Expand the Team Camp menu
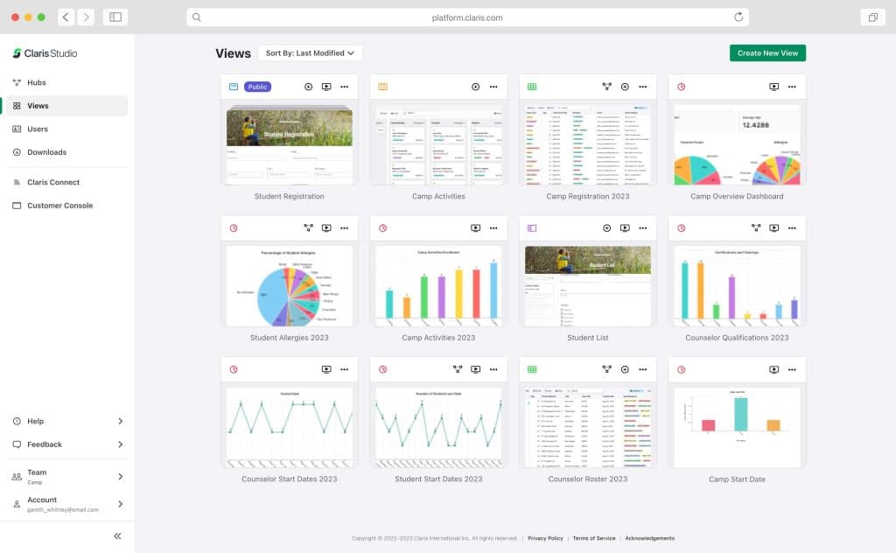The image size is (896, 553). pos(120,477)
